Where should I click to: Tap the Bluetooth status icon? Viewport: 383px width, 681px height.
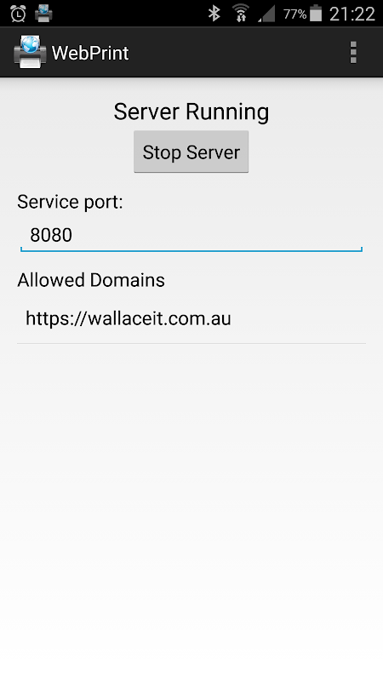point(214,14)
